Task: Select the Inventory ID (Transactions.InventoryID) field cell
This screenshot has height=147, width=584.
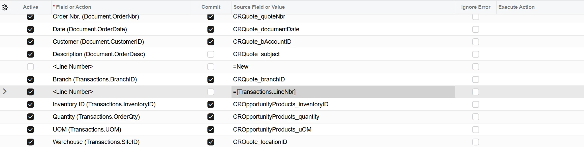Action: pyautogui.click(x=120, y=104)
